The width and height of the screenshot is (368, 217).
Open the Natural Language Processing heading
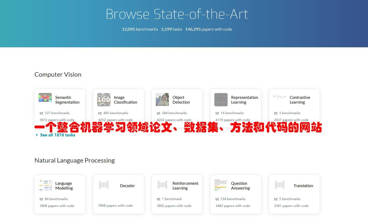(74, 160)
